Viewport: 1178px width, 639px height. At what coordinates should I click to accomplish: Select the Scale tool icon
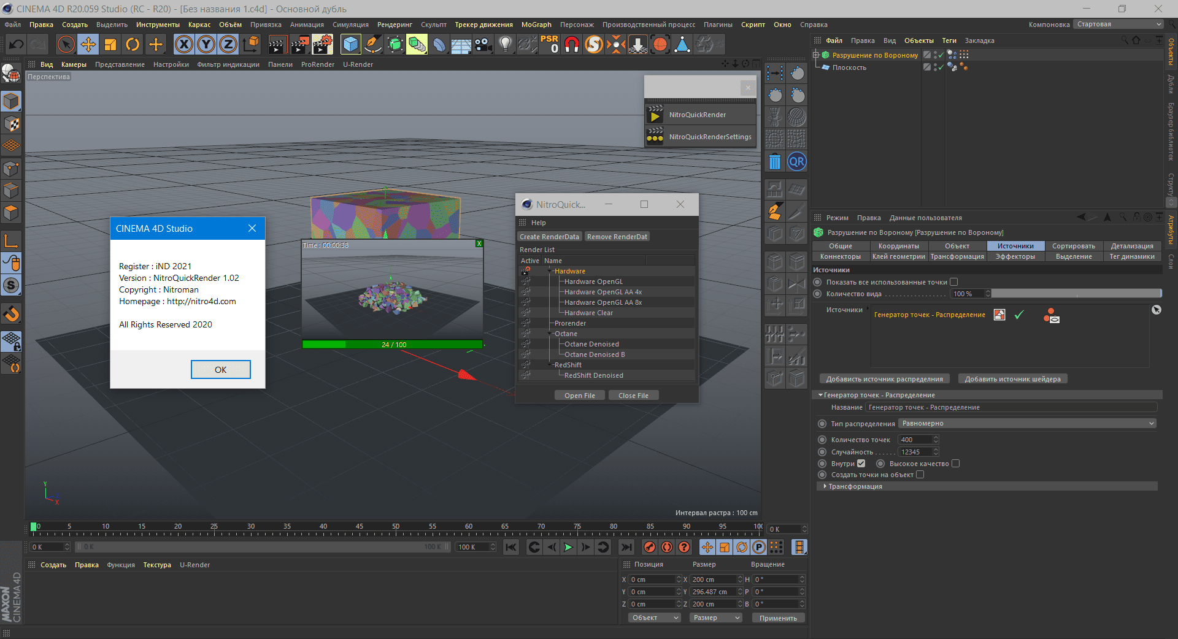point(110,44)
